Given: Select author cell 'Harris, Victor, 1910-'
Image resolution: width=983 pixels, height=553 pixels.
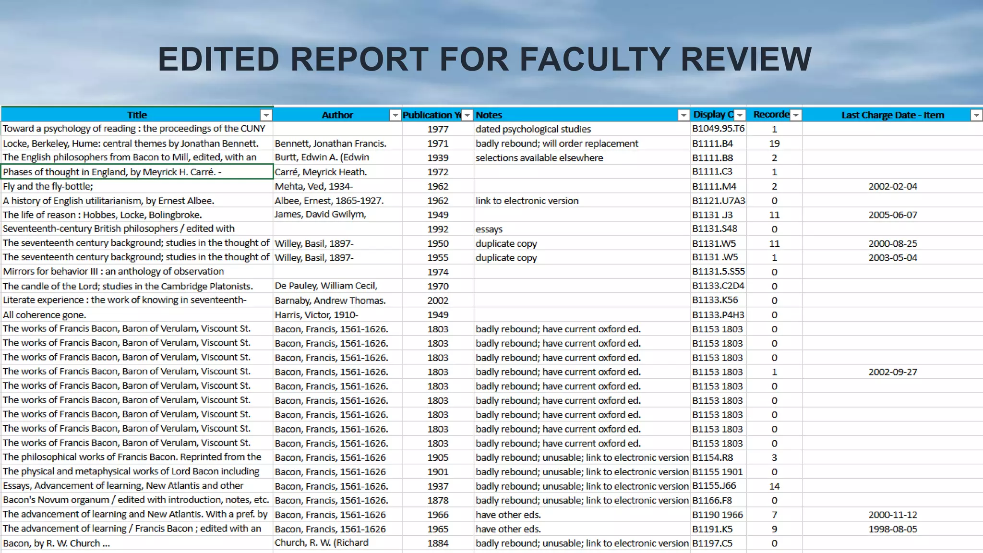Looking at the screenshot, I should tap(337, 315).
